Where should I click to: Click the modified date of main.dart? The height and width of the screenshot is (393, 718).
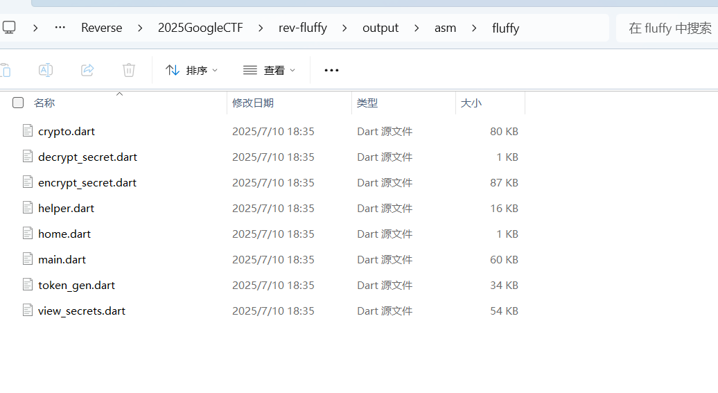click(273, 260)
